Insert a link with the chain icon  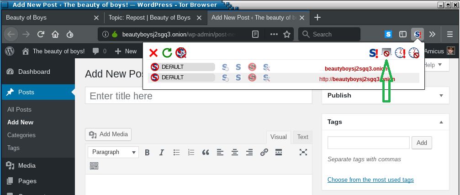click(x=264, y=152)
